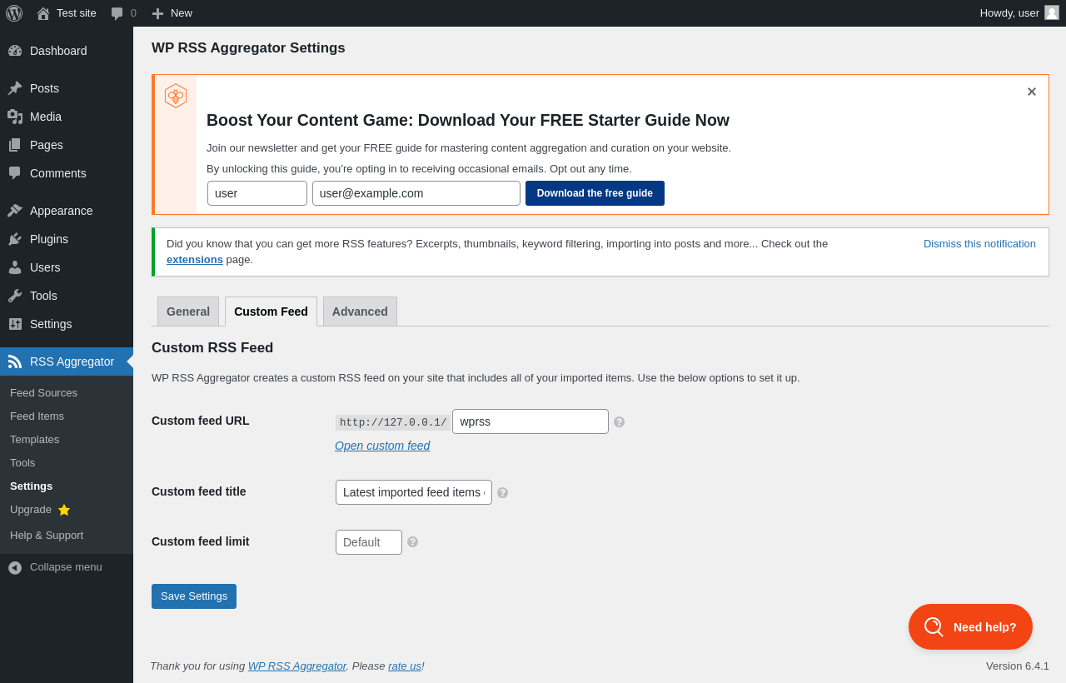The image size is (1066, 683).
Task: Click the newsletter email field
Action: tap(416, 193)
